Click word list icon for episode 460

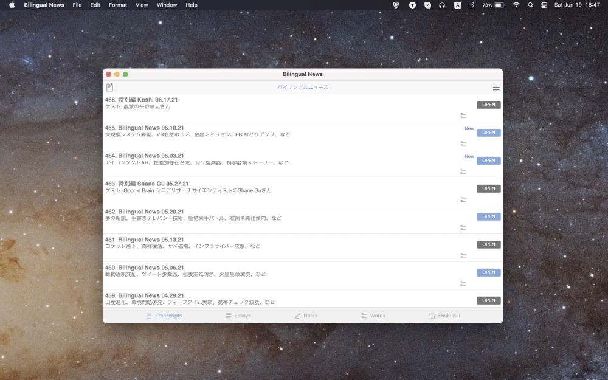pos(463,283)
